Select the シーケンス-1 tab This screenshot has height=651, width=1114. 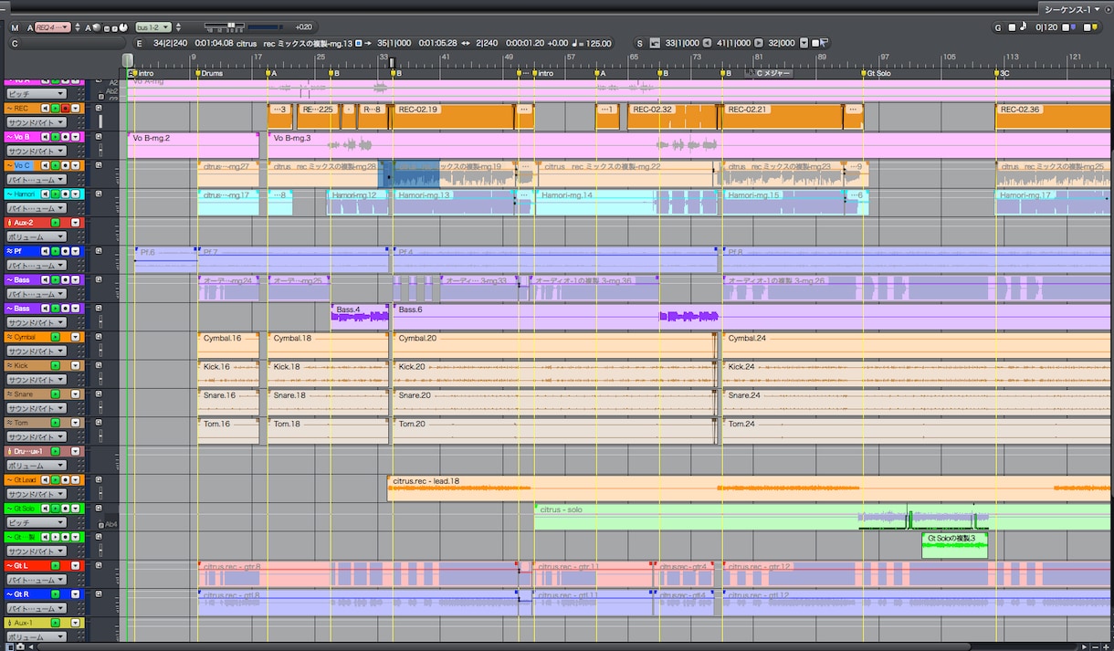1069,9
